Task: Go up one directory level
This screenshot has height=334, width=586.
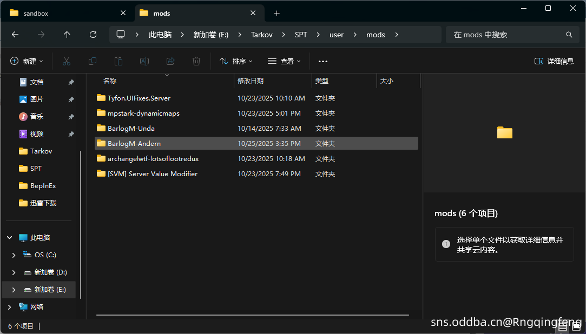Action: click(x=67, y=35)
